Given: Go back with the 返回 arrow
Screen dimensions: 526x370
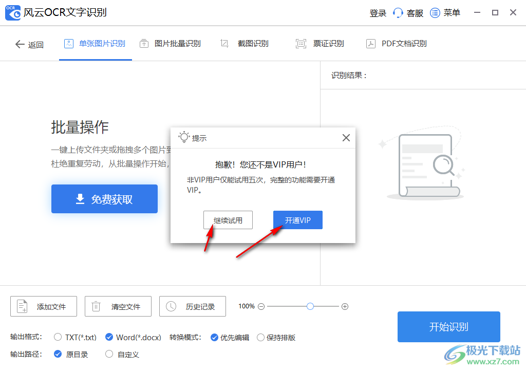Looking at the screenshot, I should coord(29,44).
